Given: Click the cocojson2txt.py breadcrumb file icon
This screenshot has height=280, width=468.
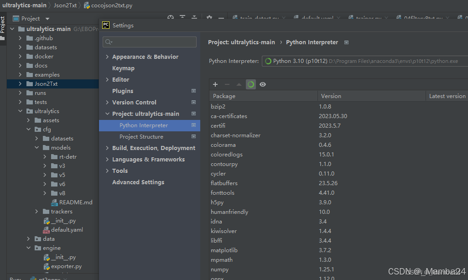Looking at the screenshot, I should (87, 5).
